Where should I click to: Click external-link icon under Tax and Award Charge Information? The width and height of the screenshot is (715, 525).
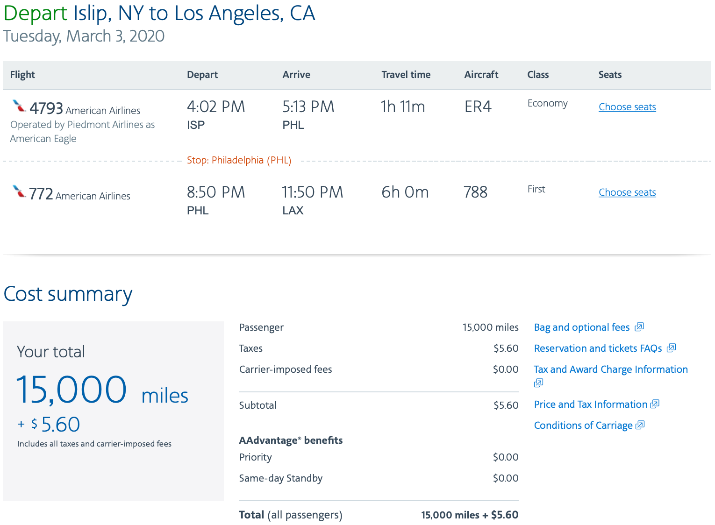[539, 383]
